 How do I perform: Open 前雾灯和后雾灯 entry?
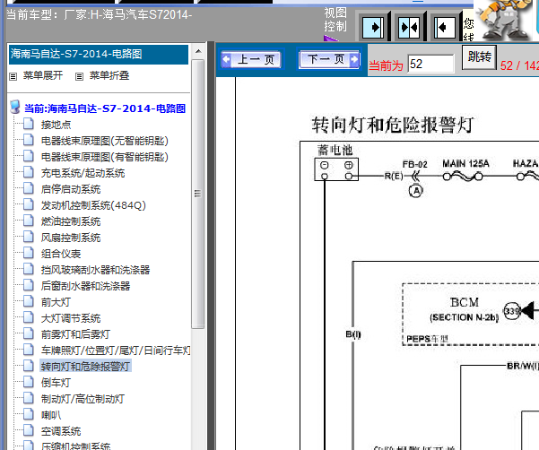point(75,334)
